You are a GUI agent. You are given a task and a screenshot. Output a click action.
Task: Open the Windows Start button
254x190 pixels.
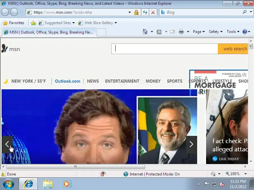[9, 184]
